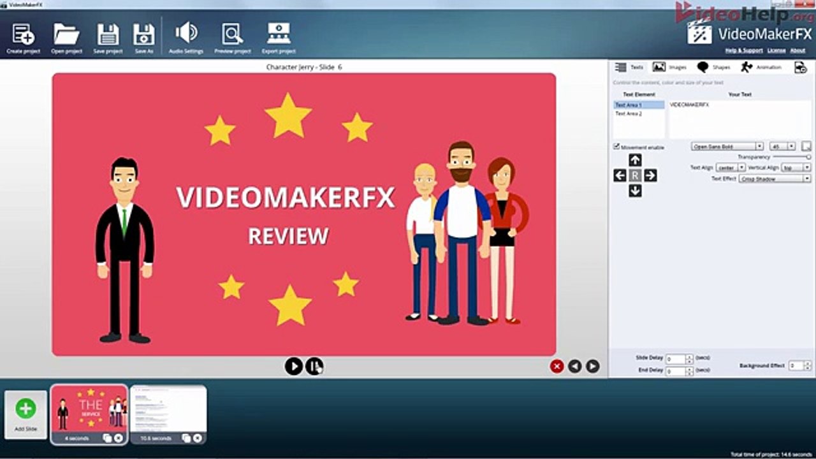Play the slide preview

pyautogui.click(x=293, y=366)
